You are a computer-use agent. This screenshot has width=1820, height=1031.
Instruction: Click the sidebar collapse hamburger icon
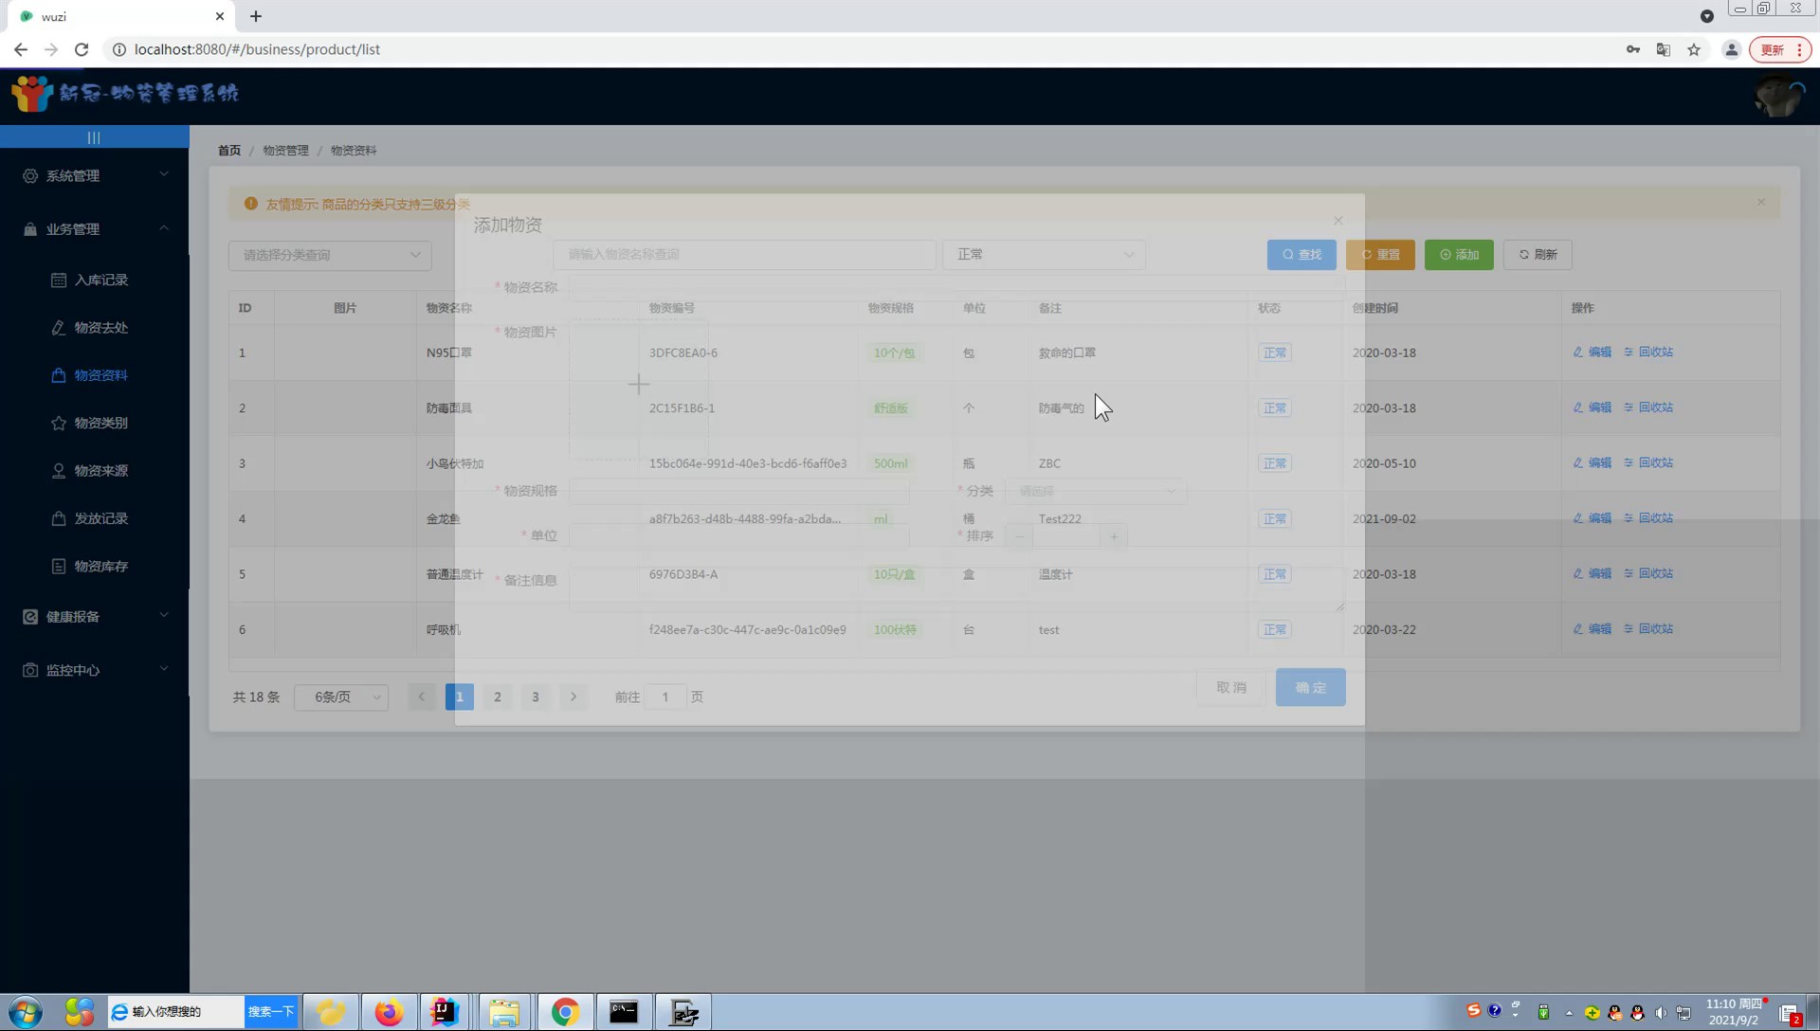tap(94, 137)
